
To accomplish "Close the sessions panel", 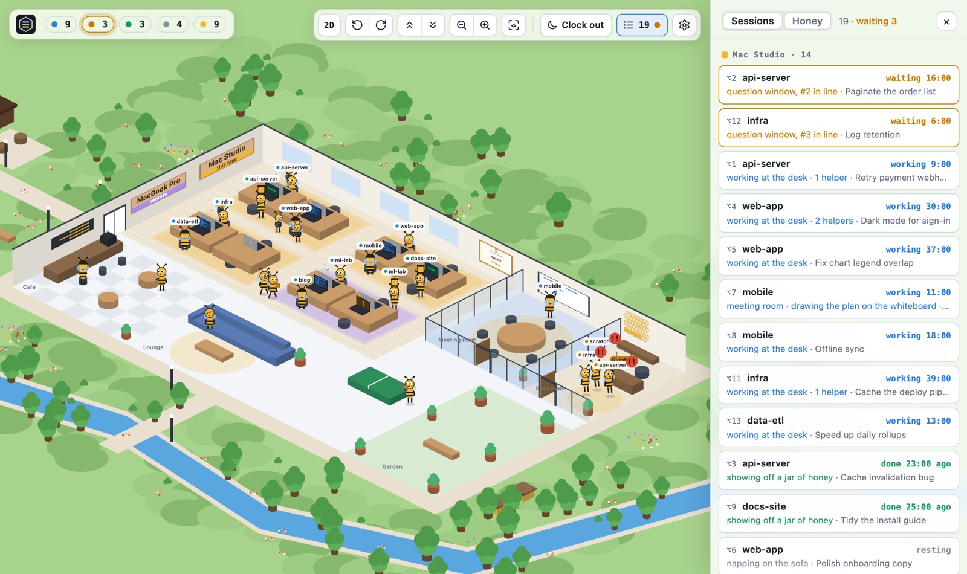I will [x=946, y=22].
